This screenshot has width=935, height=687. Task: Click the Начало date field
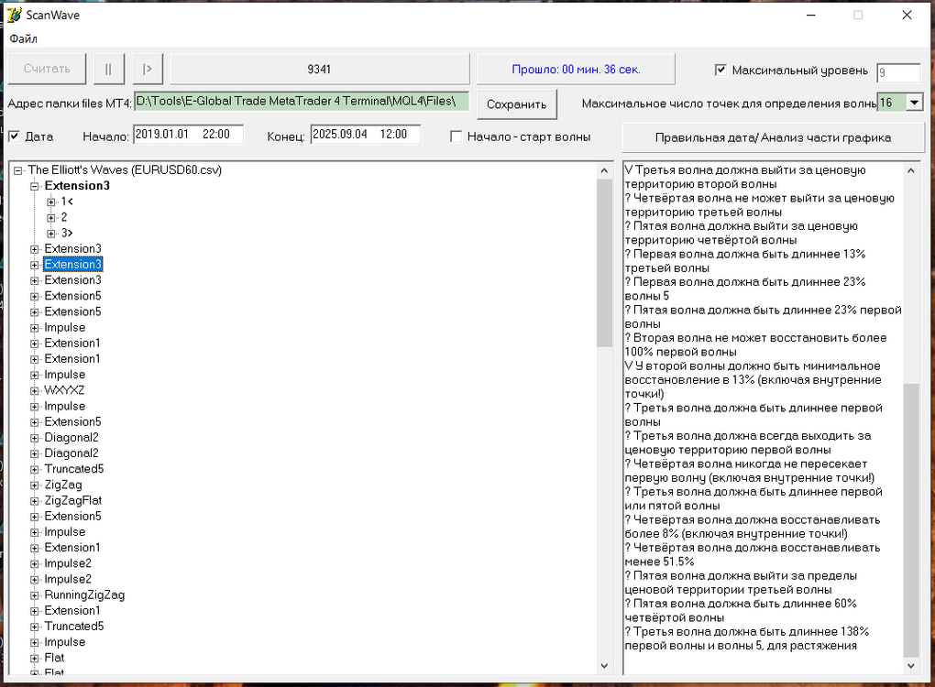pos(189,134)
